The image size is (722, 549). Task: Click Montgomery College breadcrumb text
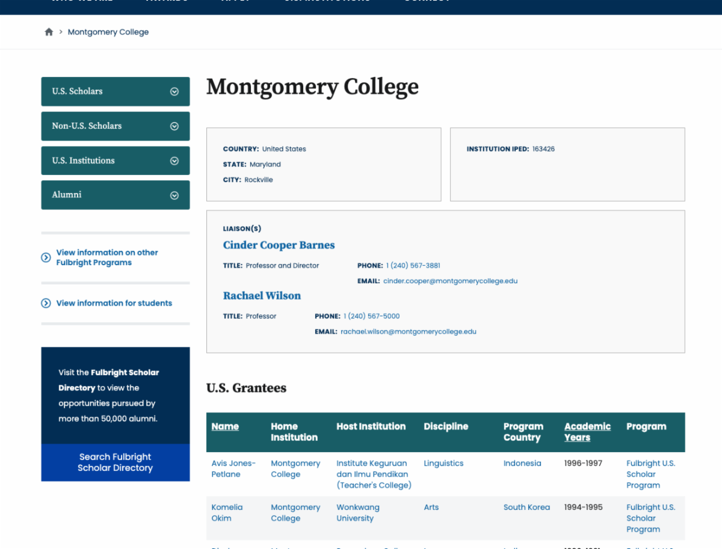click(x=108, y=32)
